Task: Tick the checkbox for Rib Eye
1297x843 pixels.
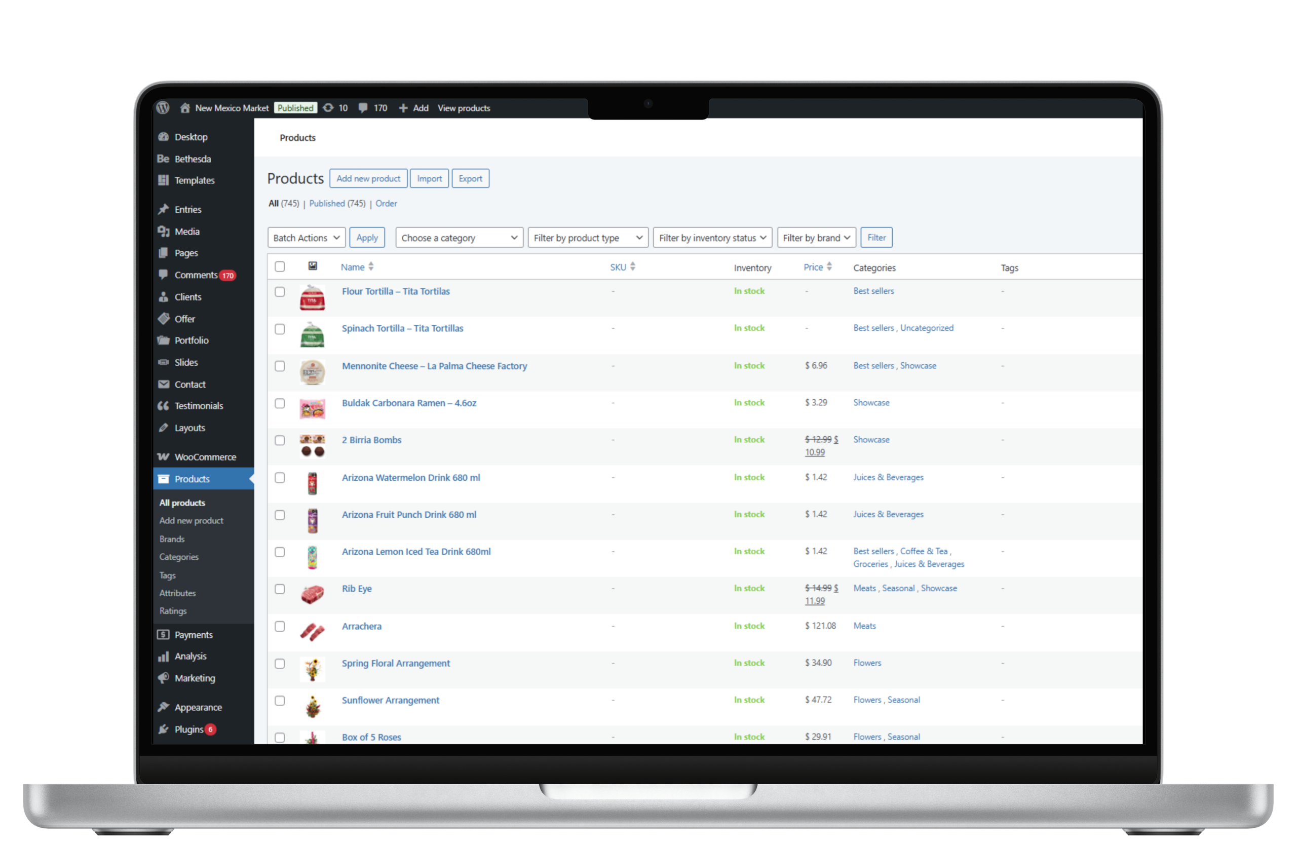Action: (x=280, y=589)
